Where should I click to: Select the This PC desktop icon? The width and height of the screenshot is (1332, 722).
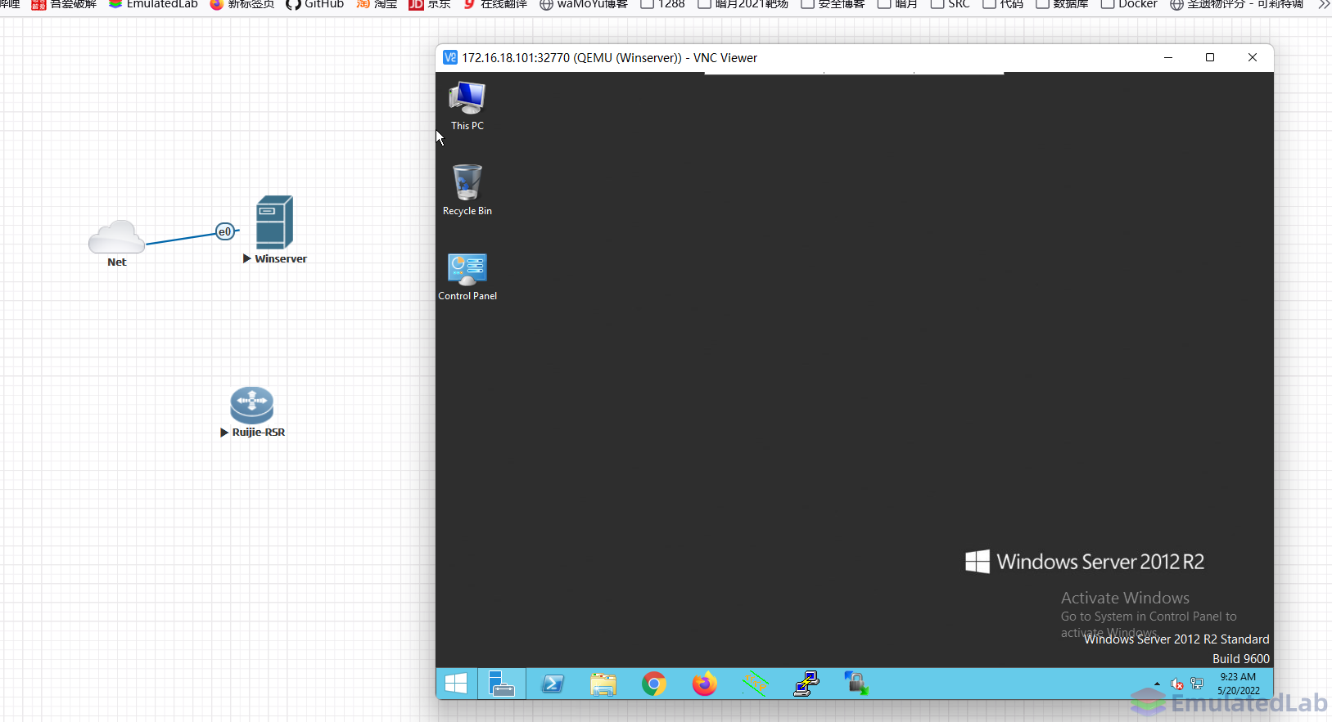click(x=467, y=105)
